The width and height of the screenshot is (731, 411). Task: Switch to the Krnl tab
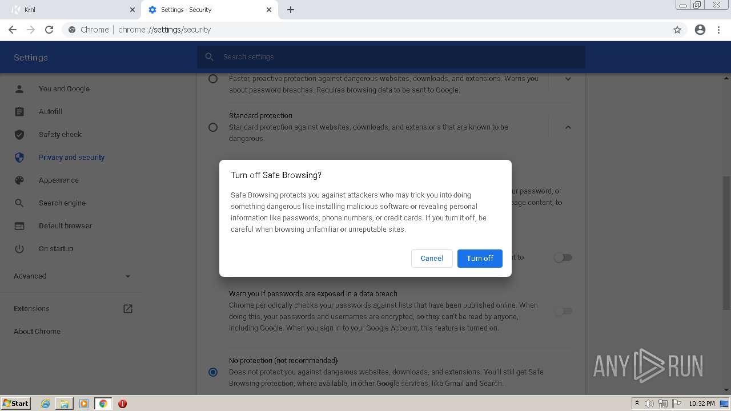70,10
